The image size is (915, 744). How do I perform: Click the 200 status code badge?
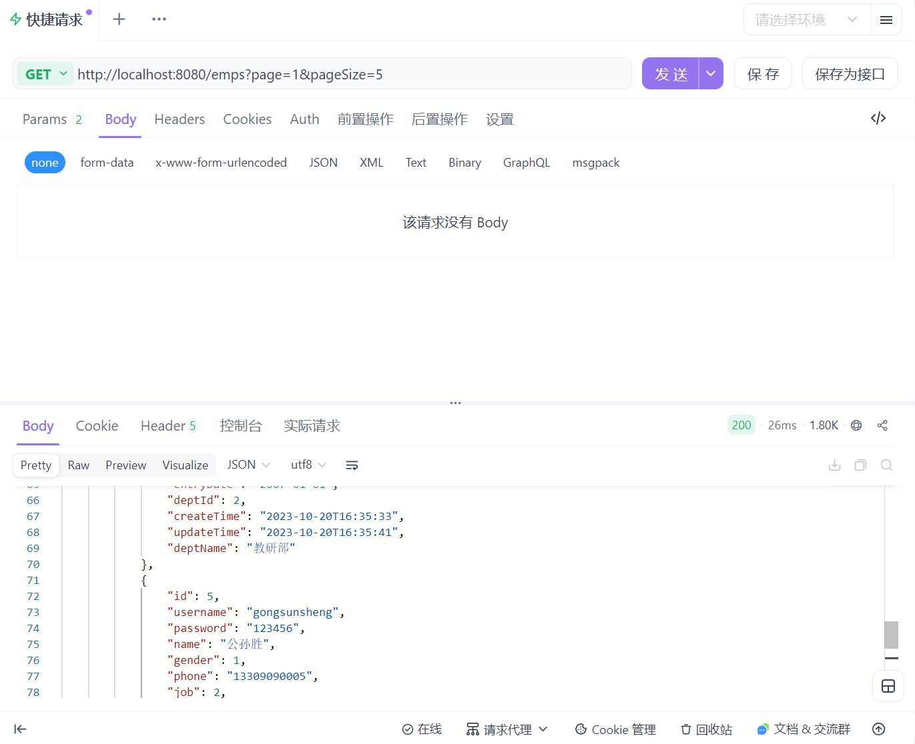click(x=741, y=425)
